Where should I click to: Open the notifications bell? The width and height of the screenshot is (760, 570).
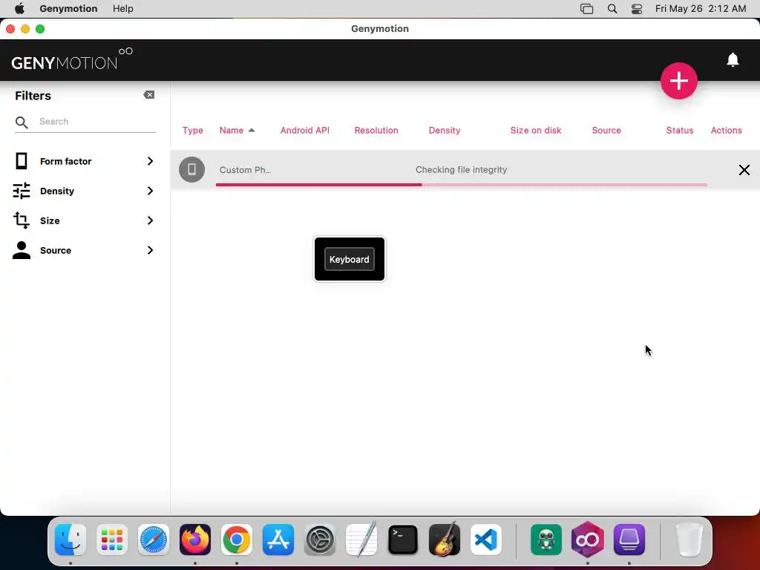[x=733, y=59]
